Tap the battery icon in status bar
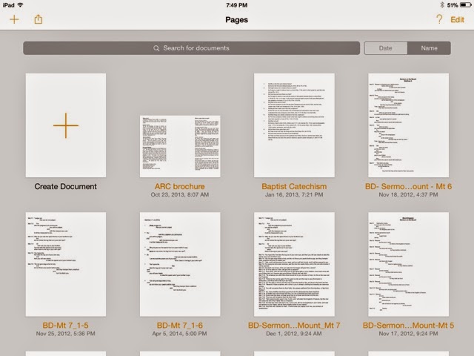The image size is (474, 356). point(465,5)
